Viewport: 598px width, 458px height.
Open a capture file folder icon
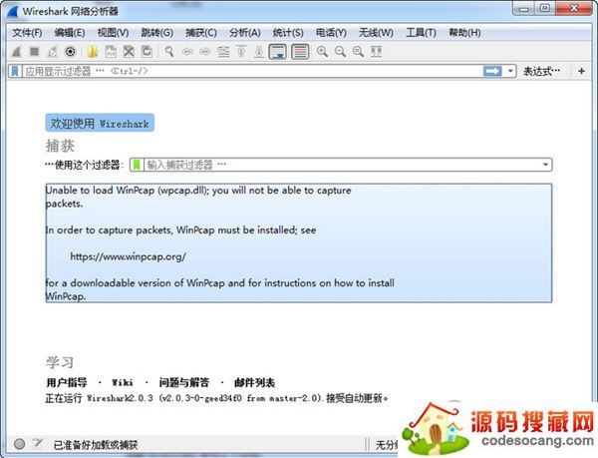click(92, 52)
